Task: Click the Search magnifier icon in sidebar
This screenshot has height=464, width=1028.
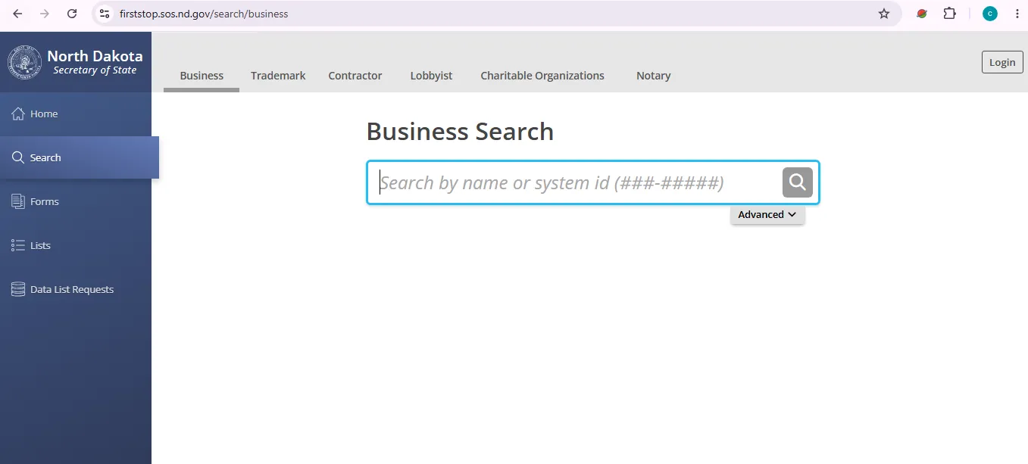Action: tap(18, 157)
